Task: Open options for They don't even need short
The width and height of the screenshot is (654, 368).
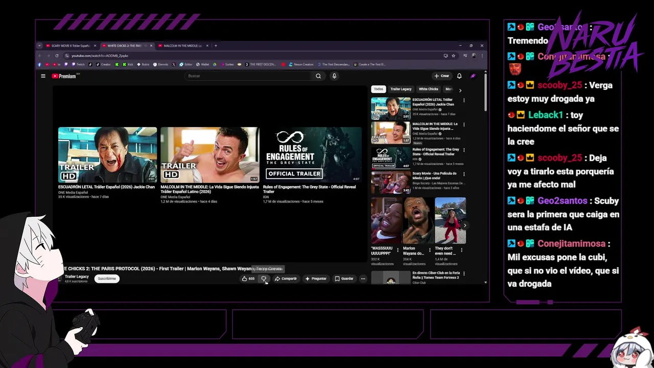Action: 462,250
